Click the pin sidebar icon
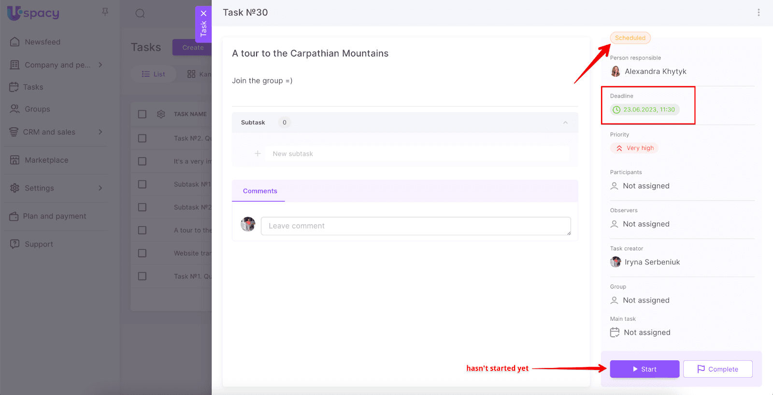 click(105, 12)
